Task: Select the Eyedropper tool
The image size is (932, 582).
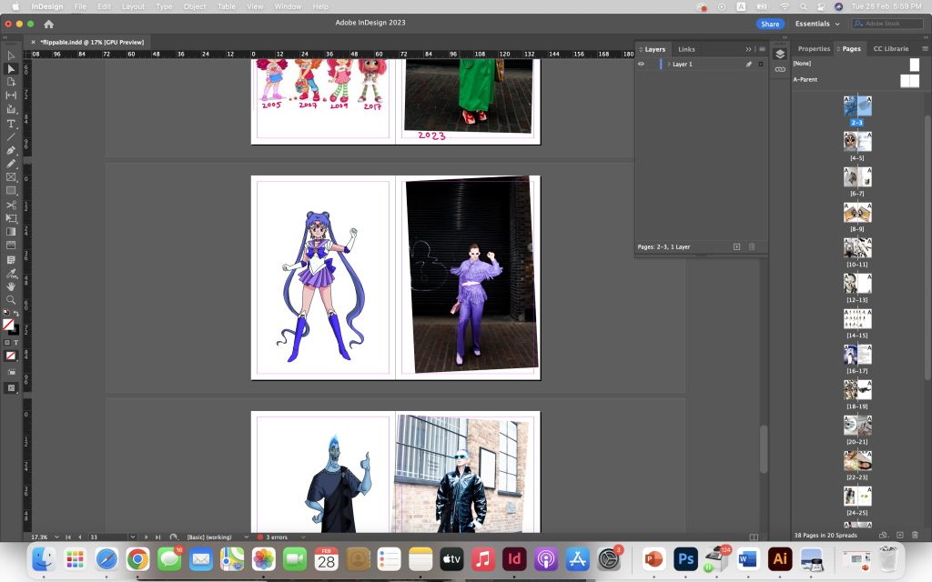Action: coord(11,274)
